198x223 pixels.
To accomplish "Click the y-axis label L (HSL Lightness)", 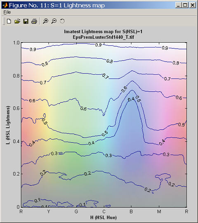I will tap(8, 125).
